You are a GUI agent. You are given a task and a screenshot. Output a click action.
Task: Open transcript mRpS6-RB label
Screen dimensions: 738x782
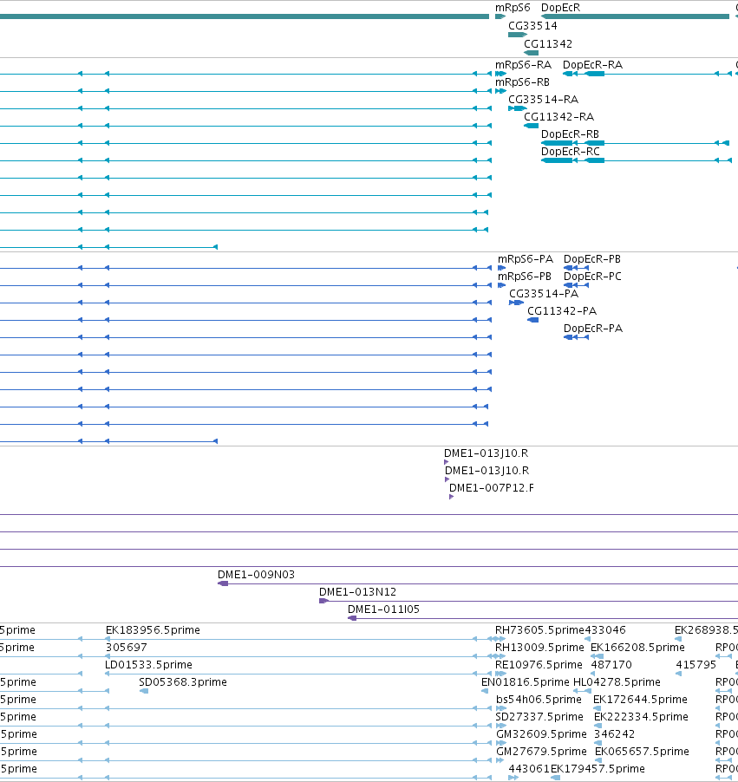coord(522,81)
